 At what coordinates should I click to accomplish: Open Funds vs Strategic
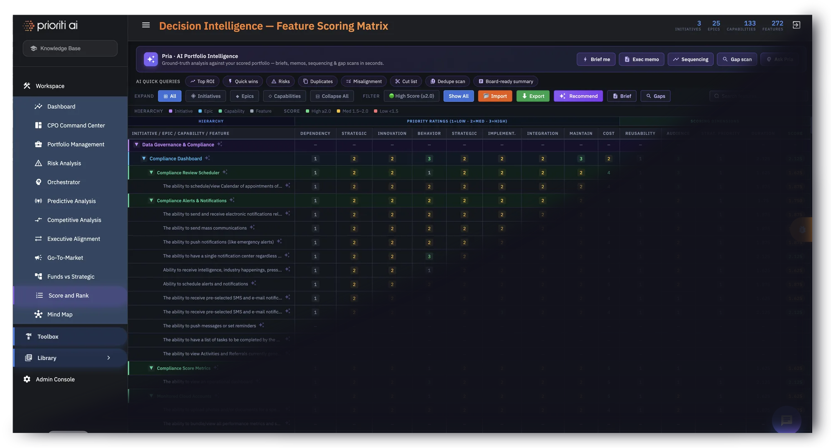70,276
